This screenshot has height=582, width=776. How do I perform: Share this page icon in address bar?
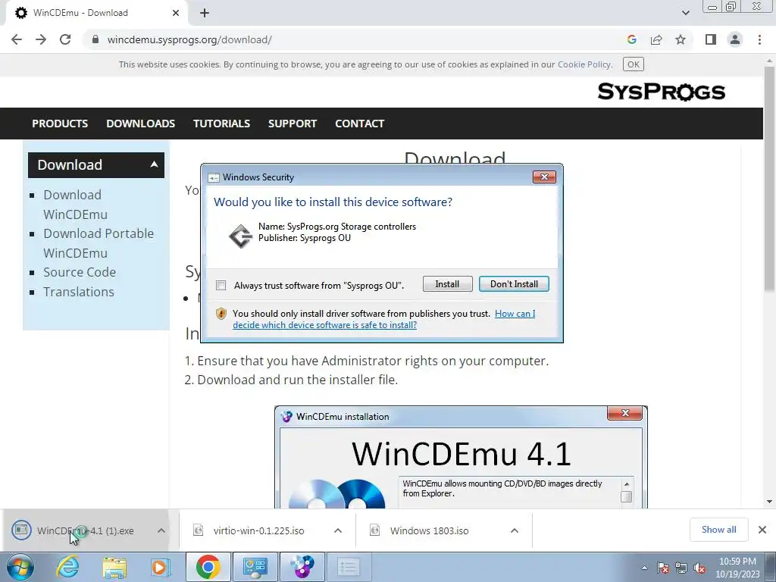pos(656,39)
